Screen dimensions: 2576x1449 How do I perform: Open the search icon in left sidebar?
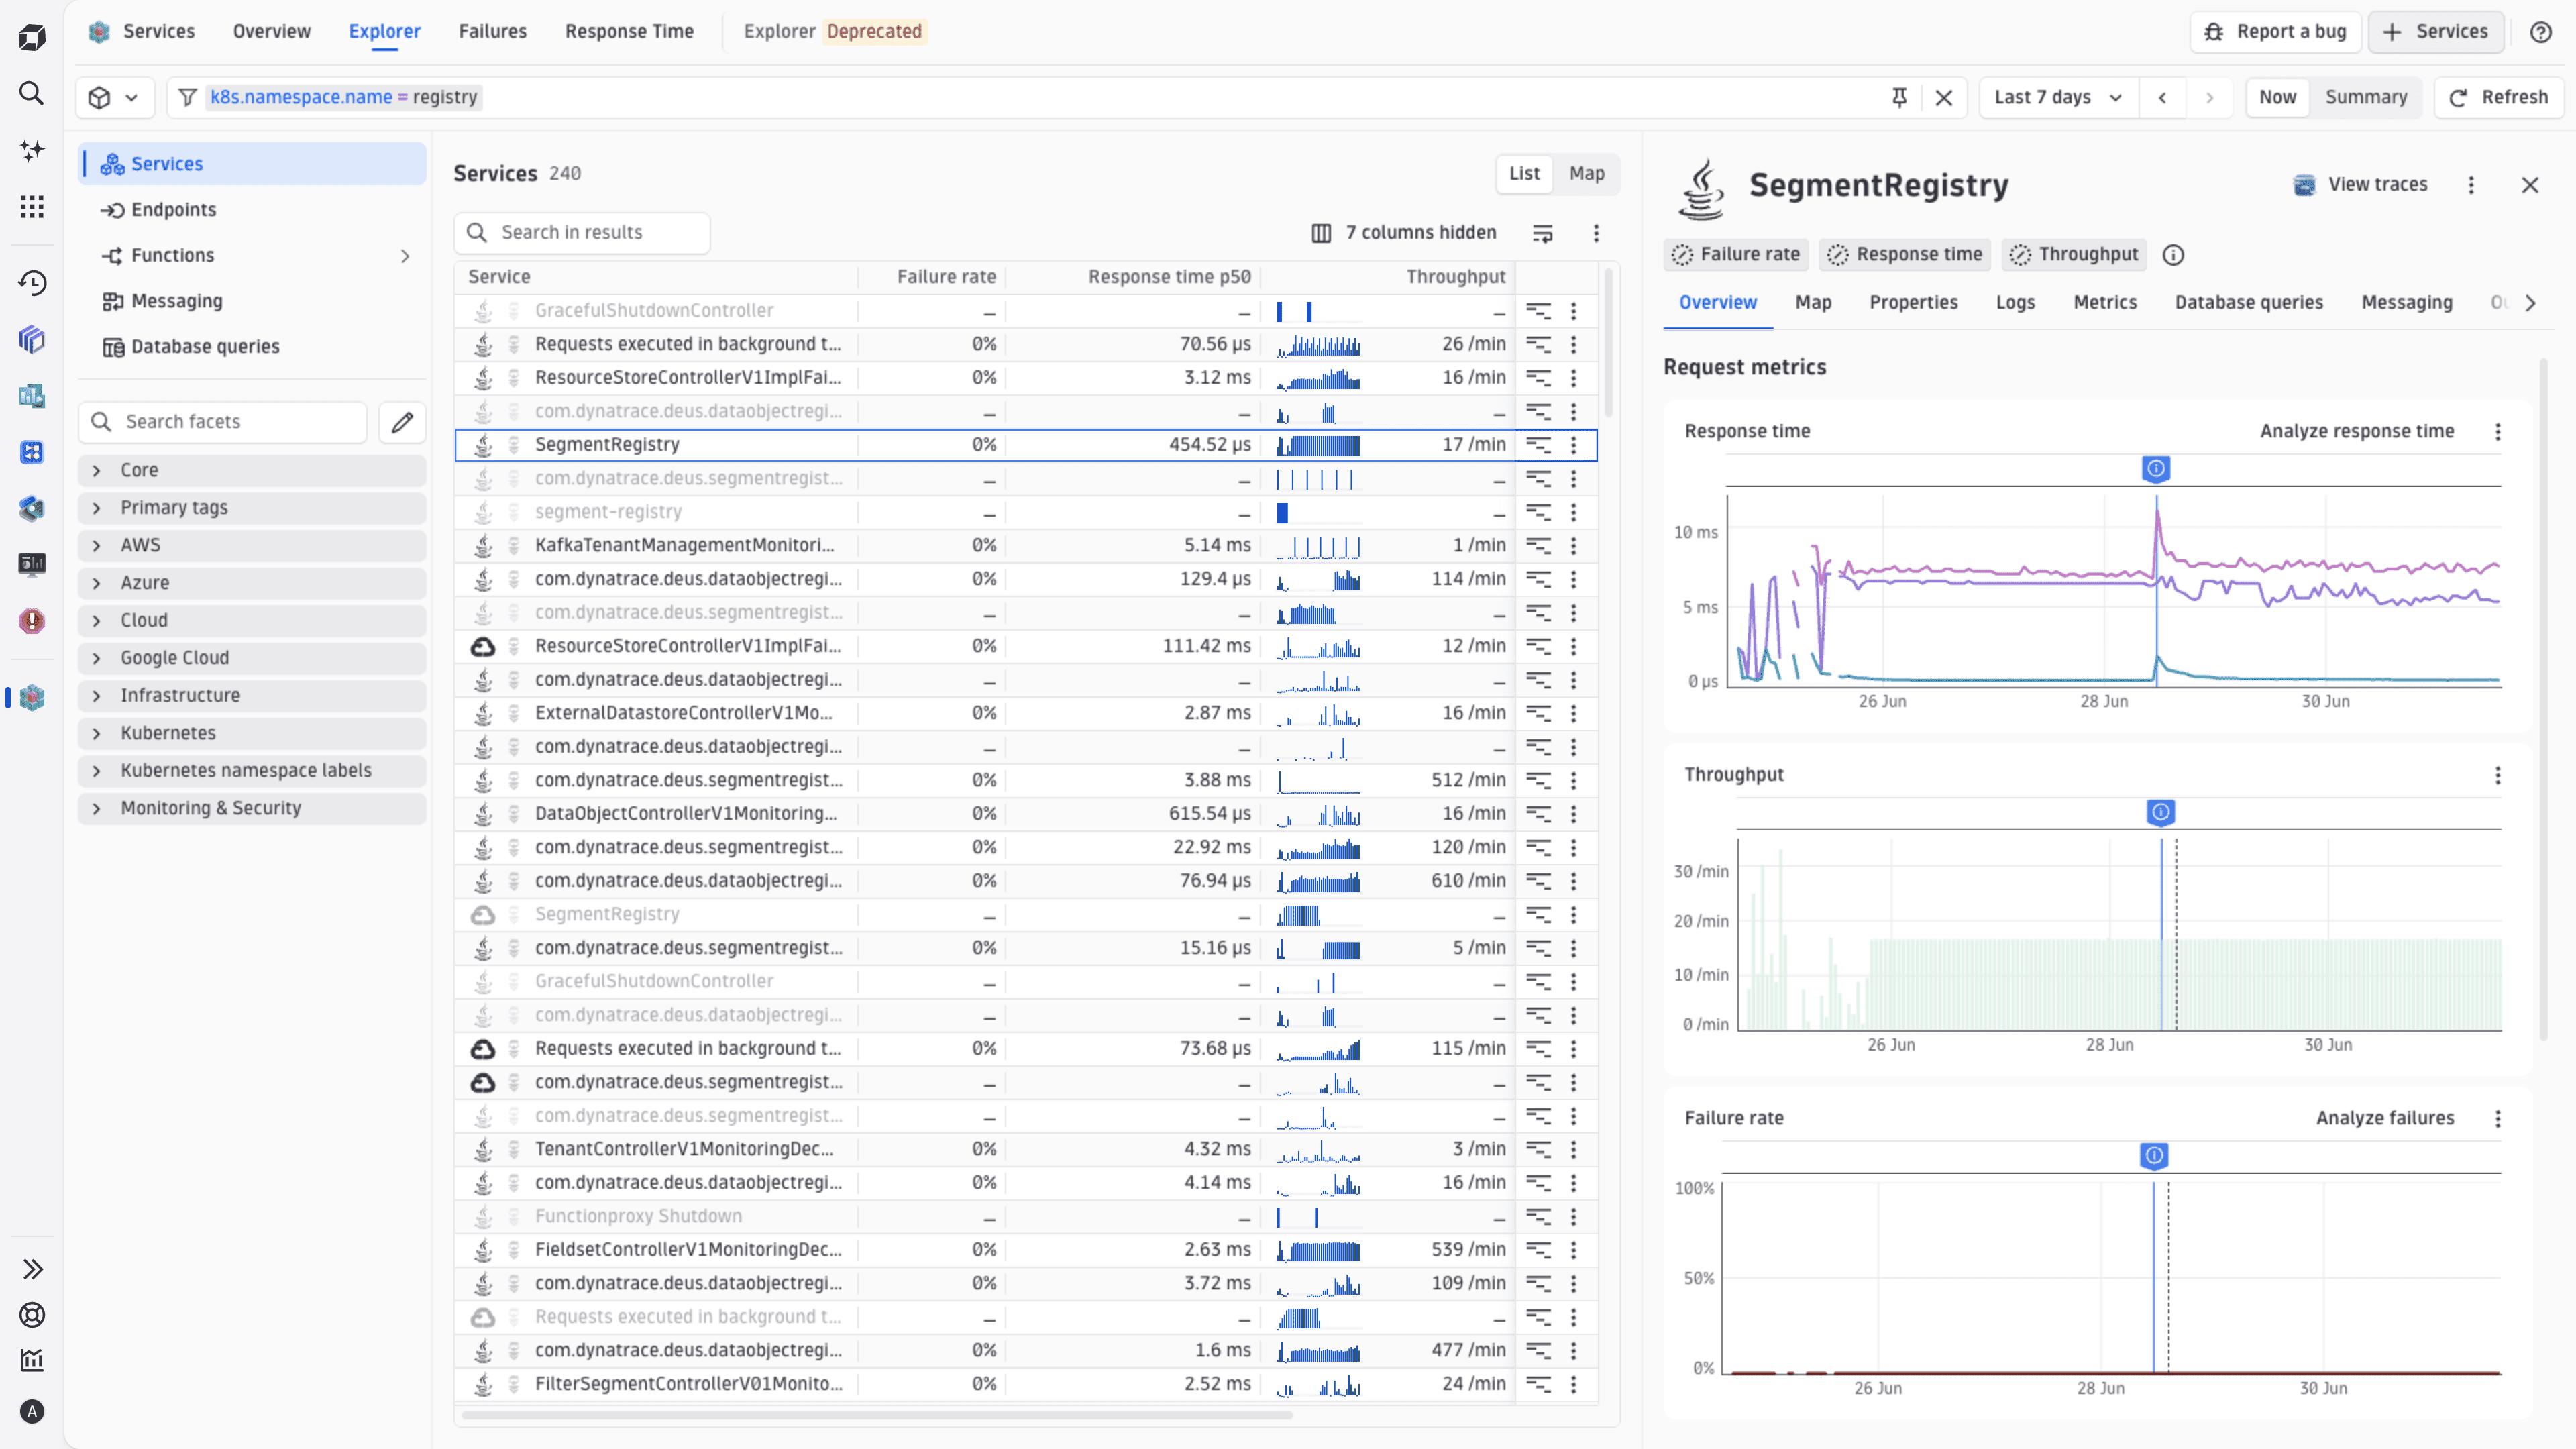click(x=32, y=94)
